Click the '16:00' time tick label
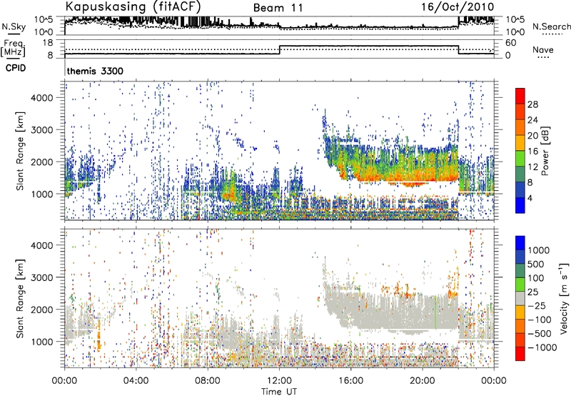This screenshot has width=571, height=396. click(350, 381)
